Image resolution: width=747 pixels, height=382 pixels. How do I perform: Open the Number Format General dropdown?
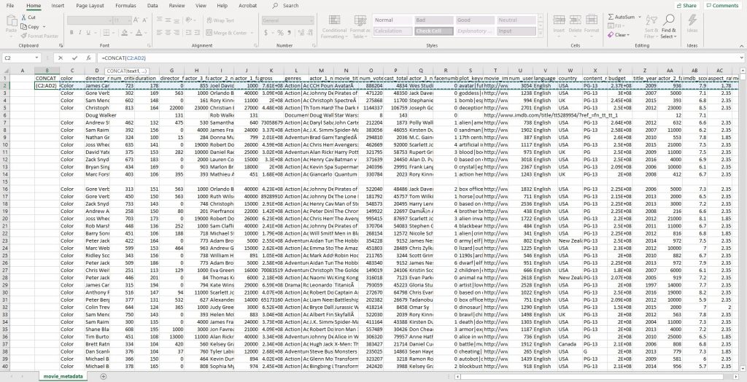pos(311,20)
